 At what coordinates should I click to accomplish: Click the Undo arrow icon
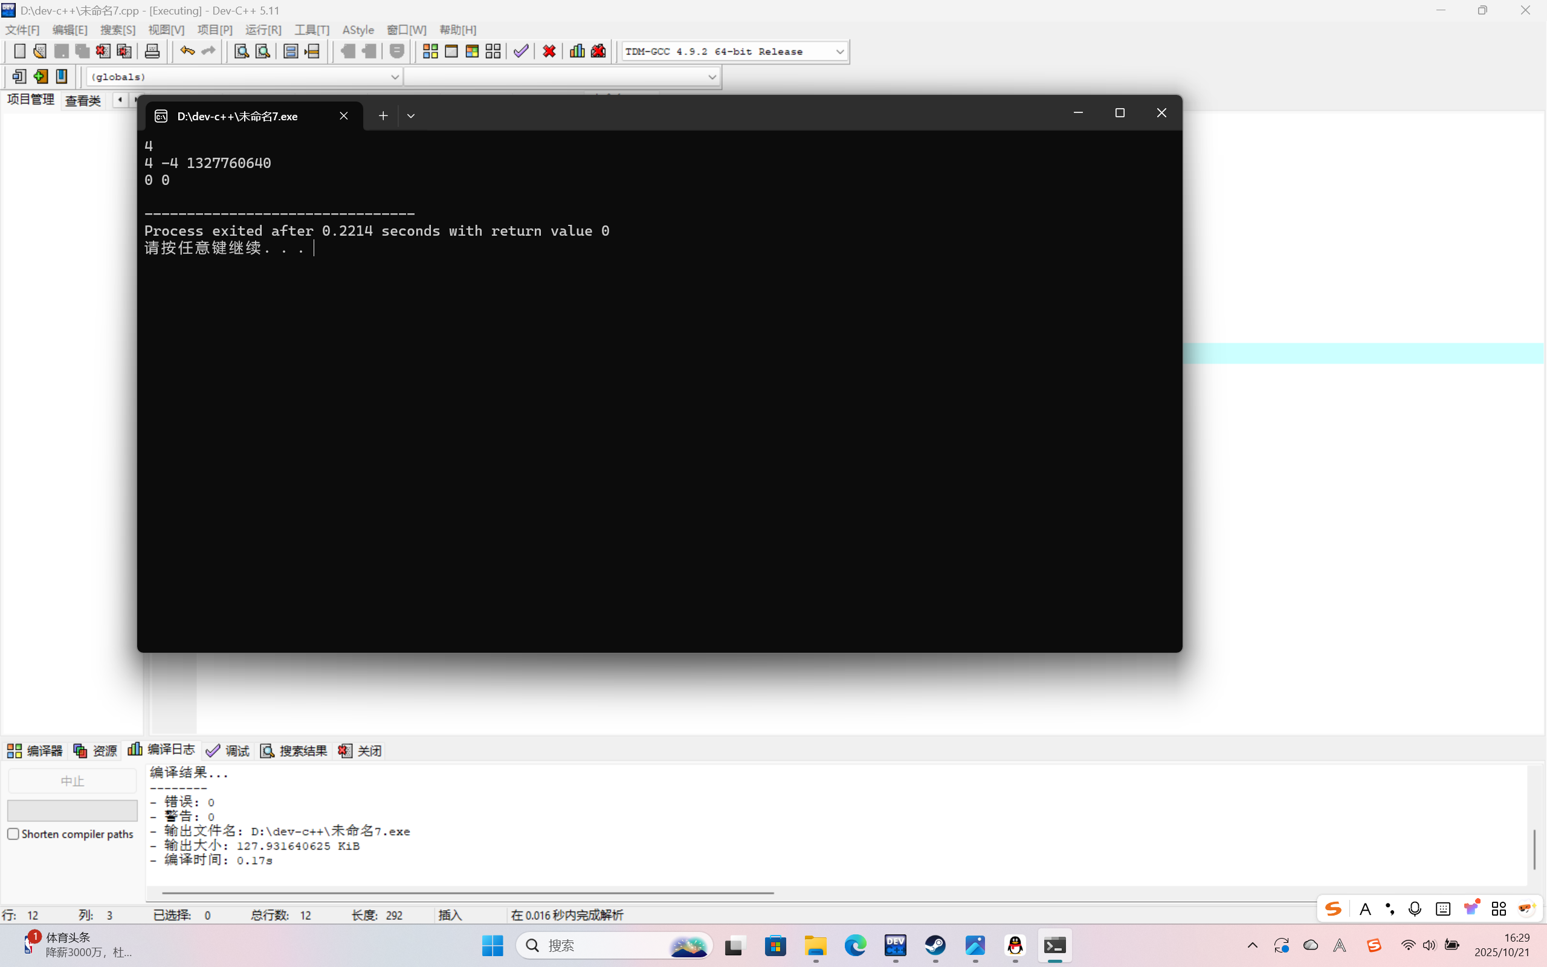point(187,51)
